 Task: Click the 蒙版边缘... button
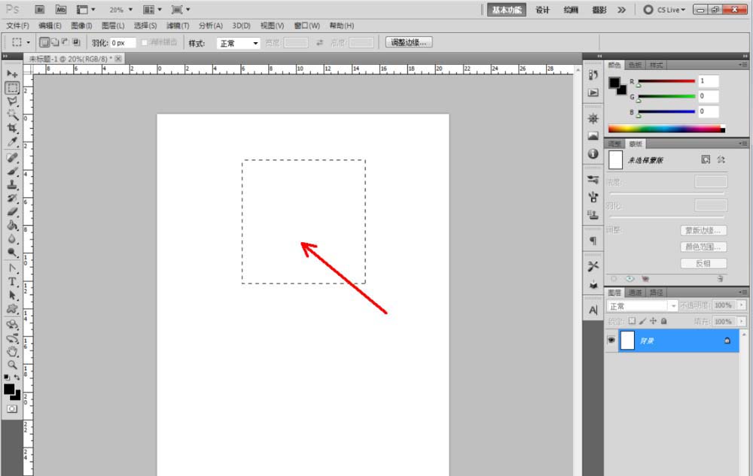703,231
